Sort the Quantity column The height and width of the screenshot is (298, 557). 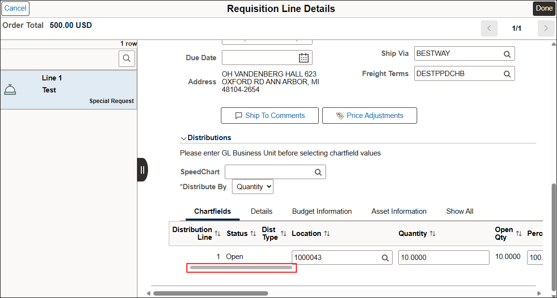(433, 233)
